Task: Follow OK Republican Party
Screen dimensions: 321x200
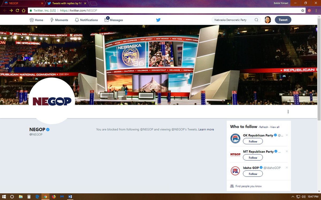Action: point(253,141)
